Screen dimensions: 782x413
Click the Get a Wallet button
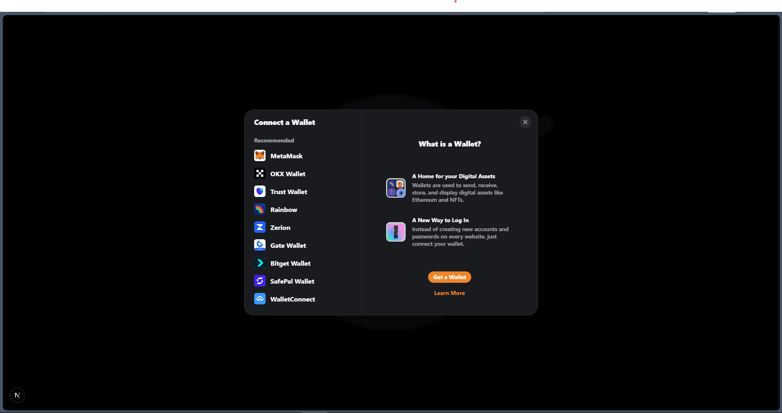click(450, 277)
